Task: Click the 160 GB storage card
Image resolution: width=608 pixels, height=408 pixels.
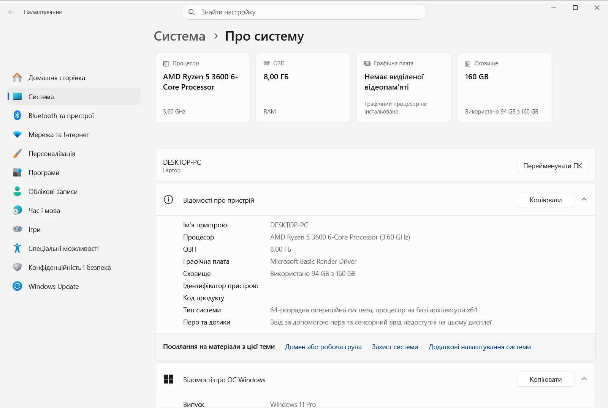Action: coord(505,88)
